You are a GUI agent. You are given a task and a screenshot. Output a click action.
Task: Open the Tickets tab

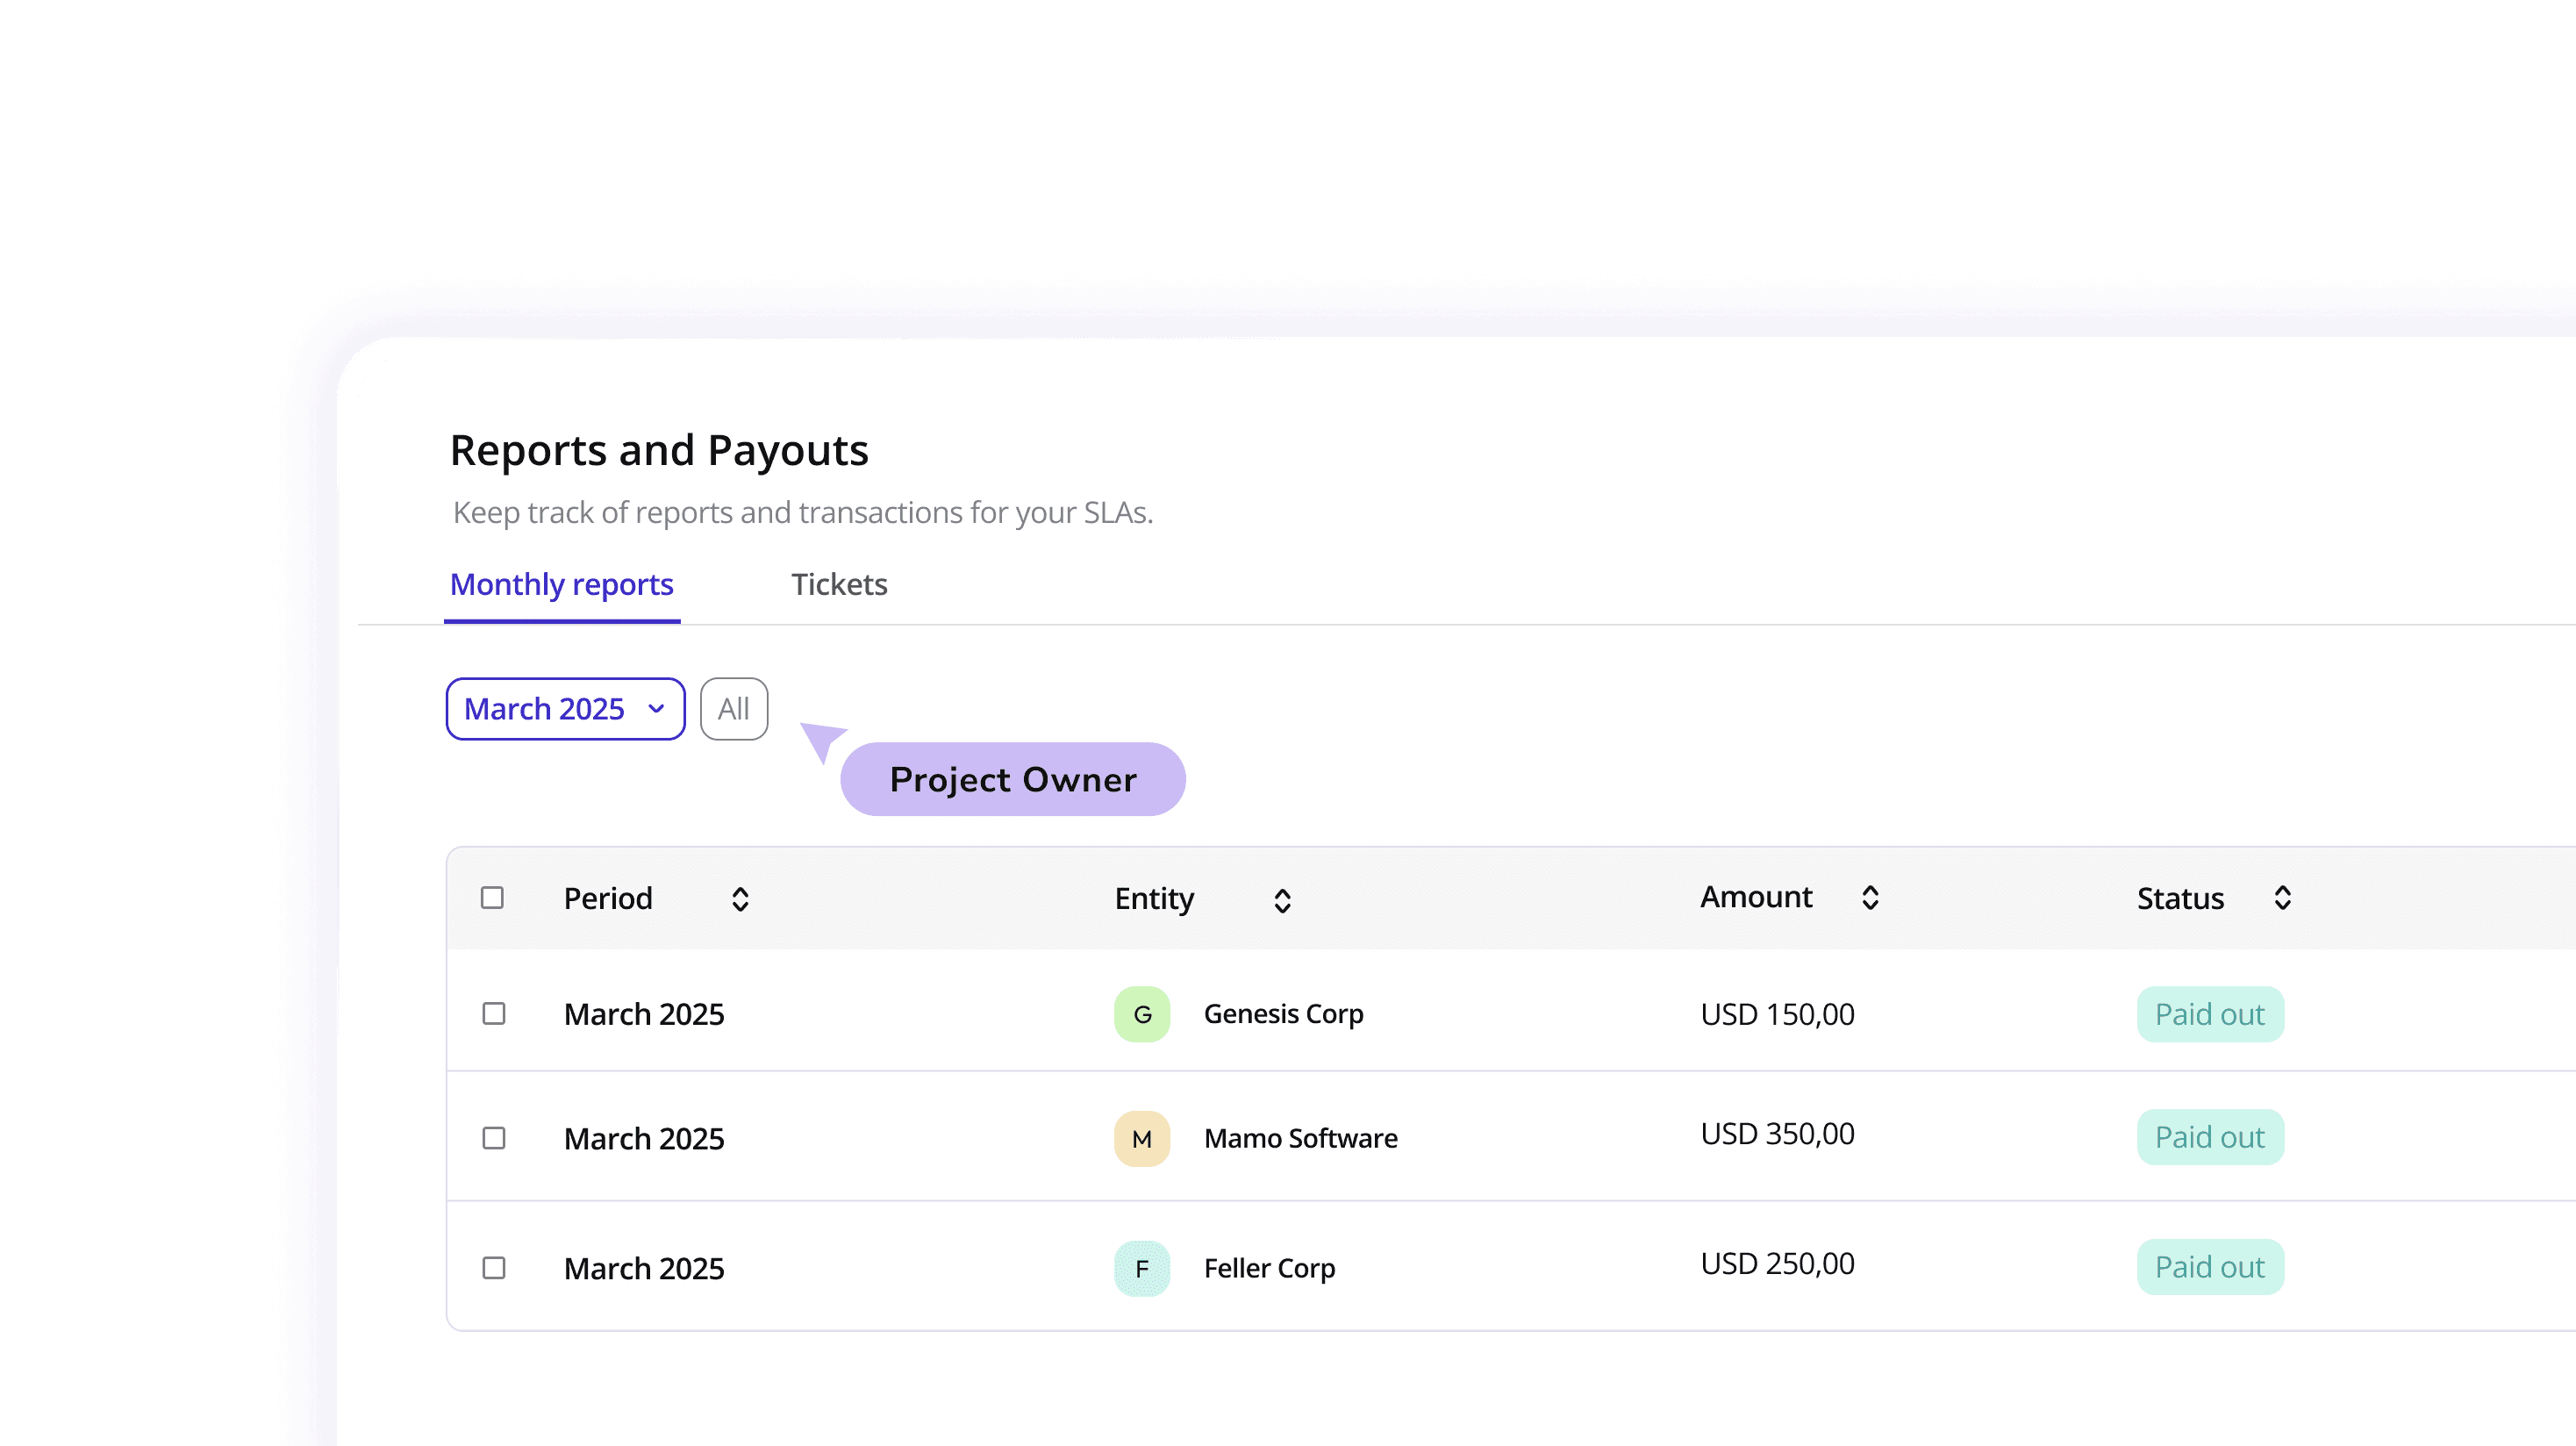pos(839,584)
